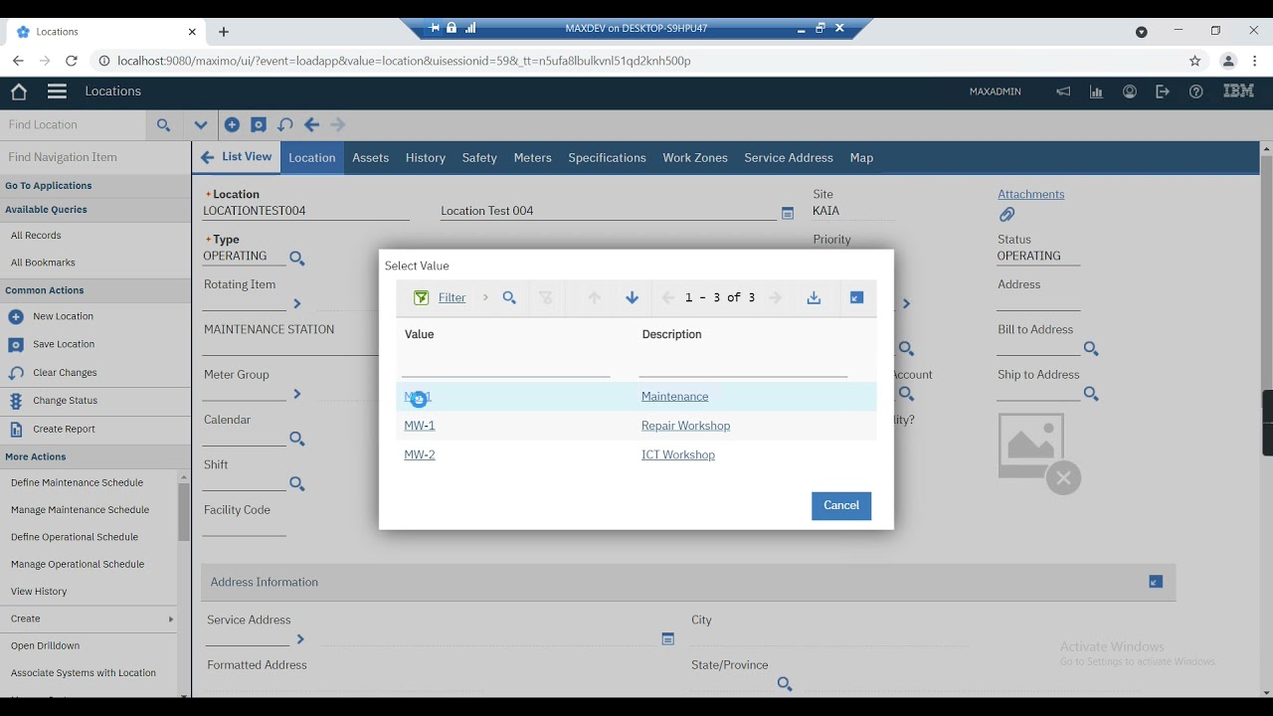Click the Find Navigation Item field
1273x716 pixels.
(x=95, y=157)
